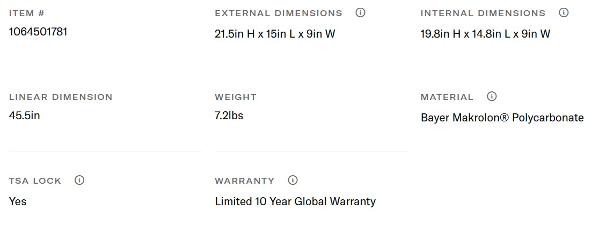Select the Internal Dimensions heading text
Image resolution: width=614 pixels, height=231 pixels.
483,13
